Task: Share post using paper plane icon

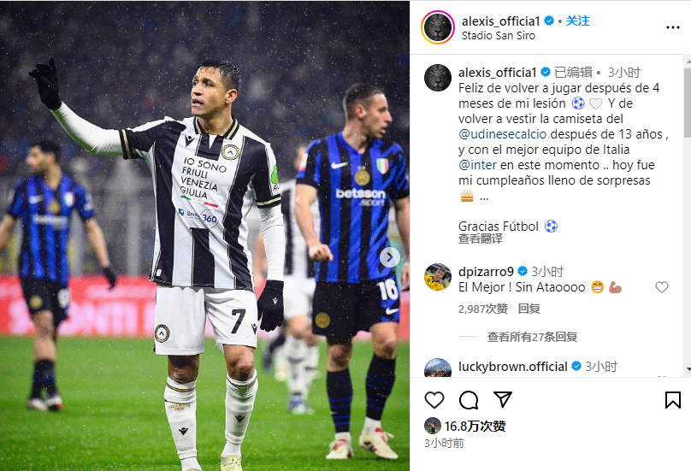Action: click(x=503, y=399)
